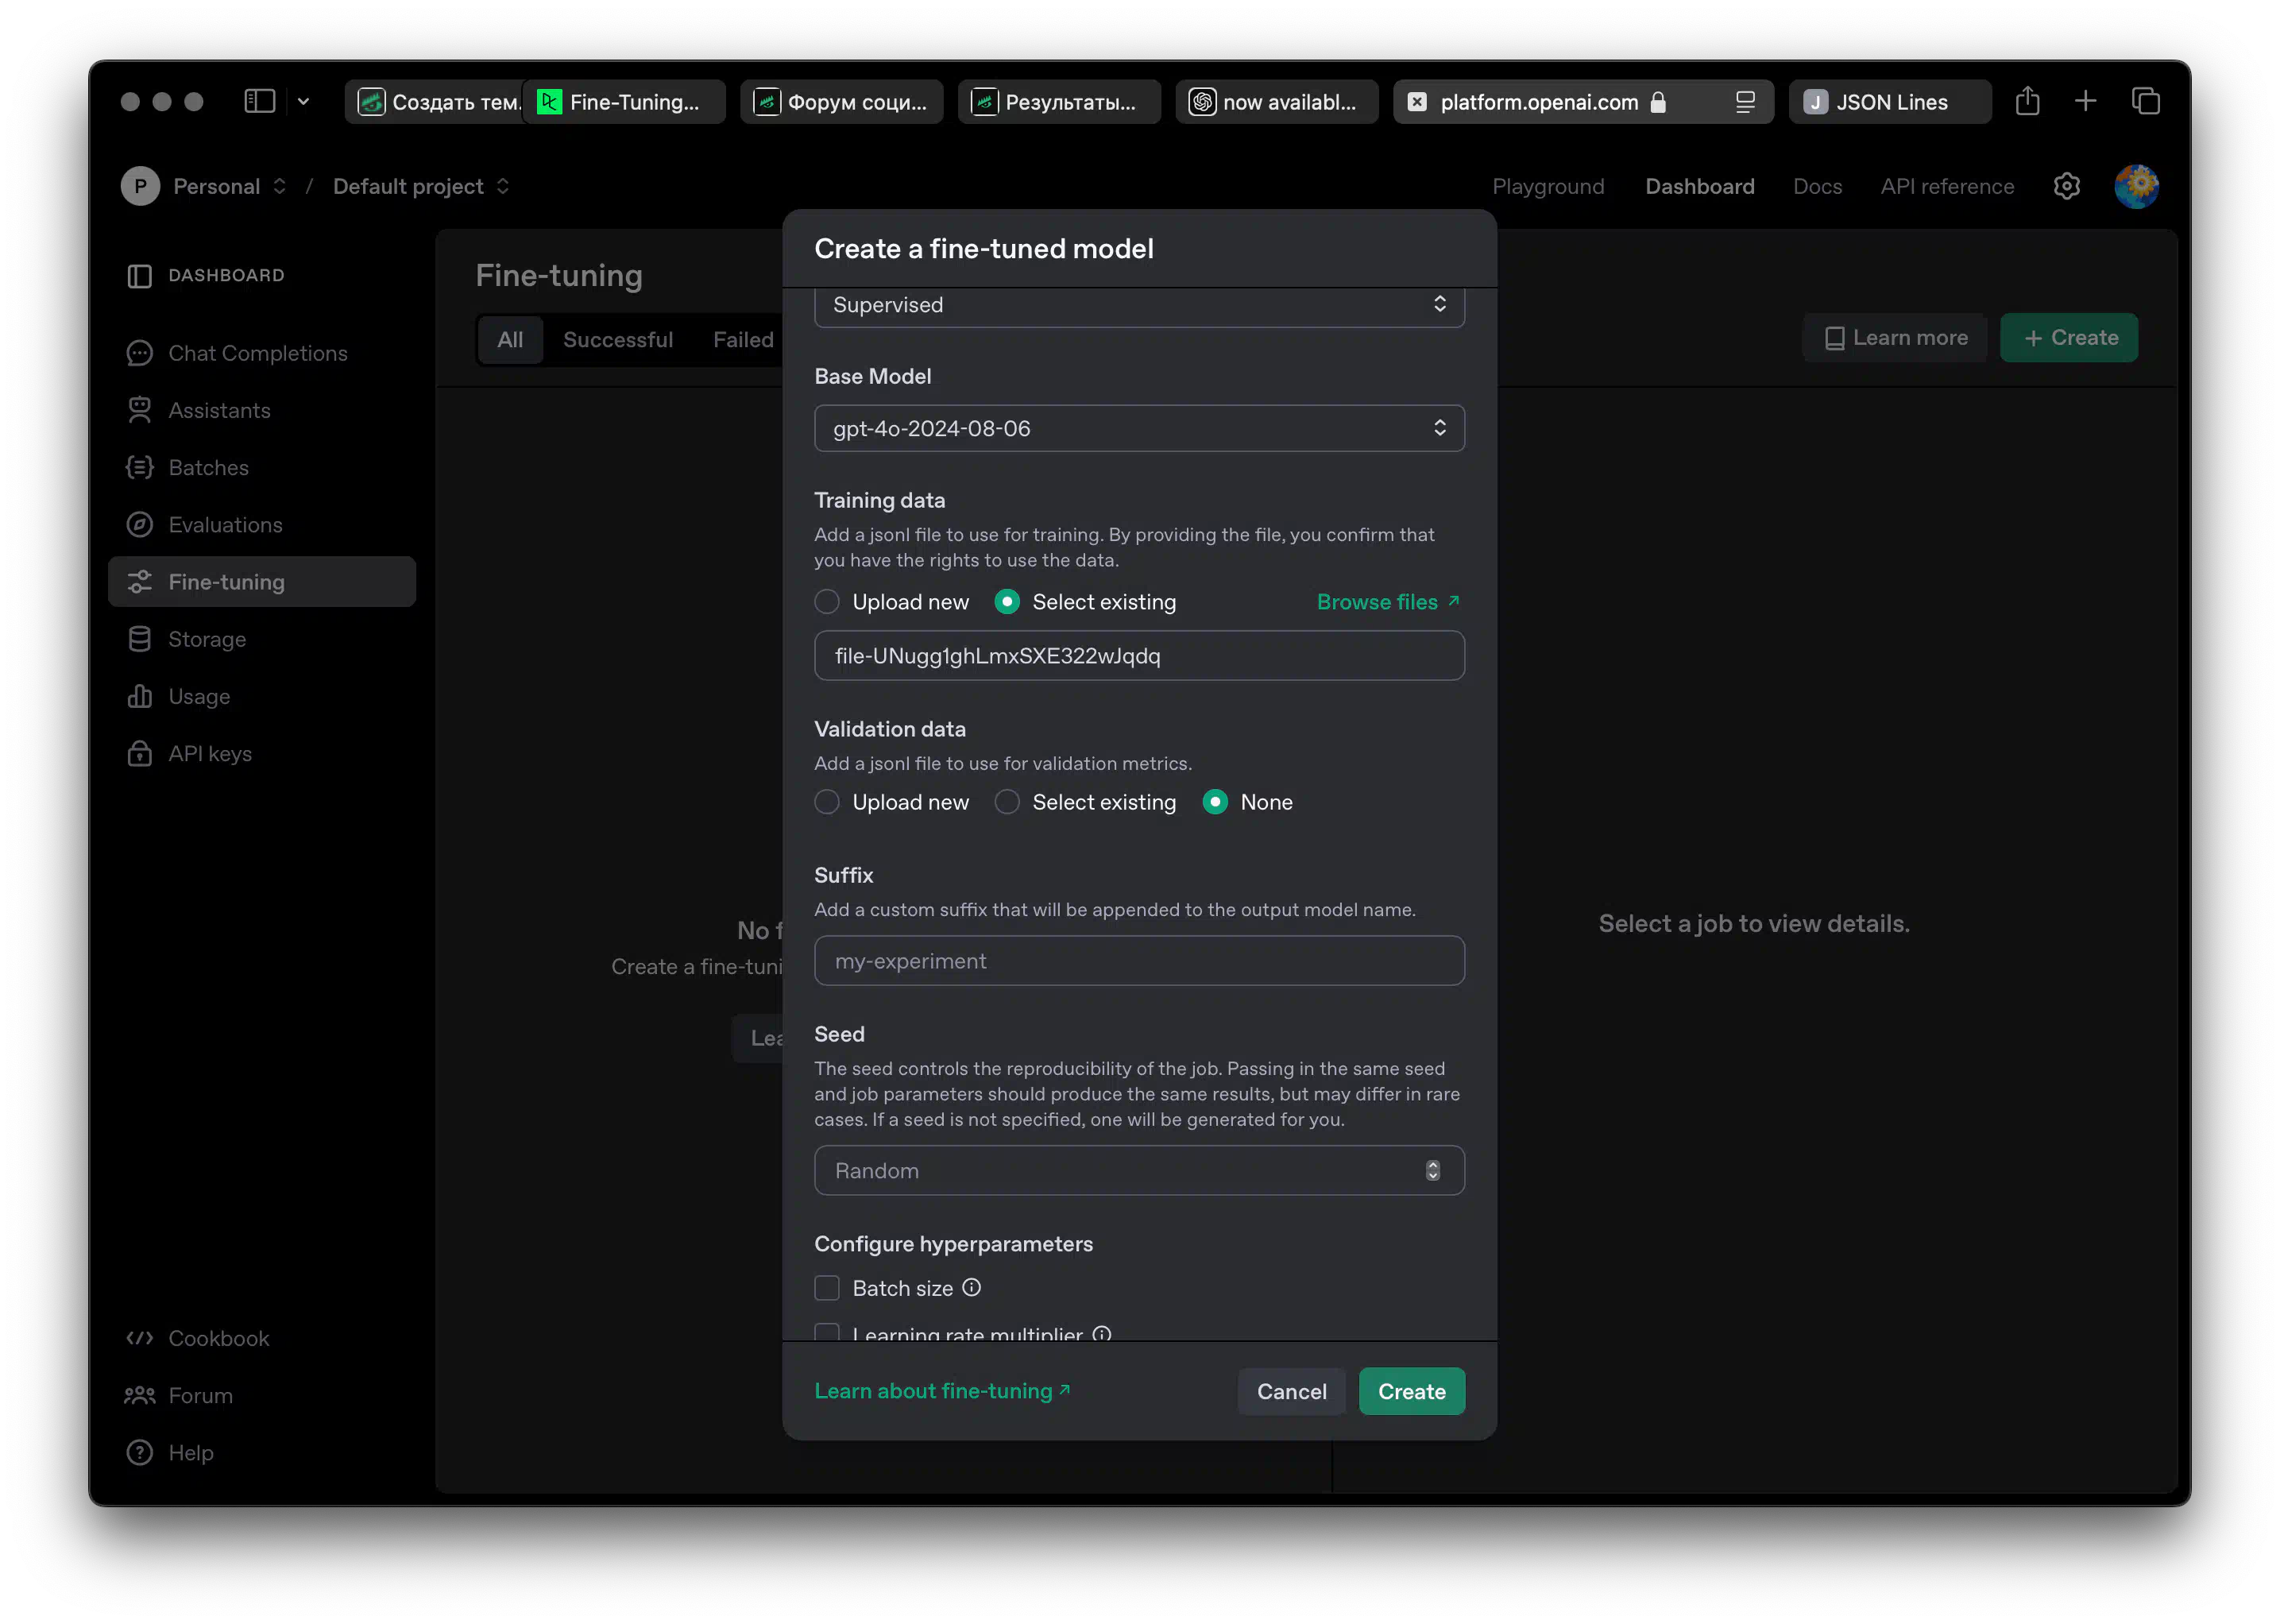Open Chat Completions icon in sidebar
Viewport: 2280px width, 1624px height.
pos(139,353)
